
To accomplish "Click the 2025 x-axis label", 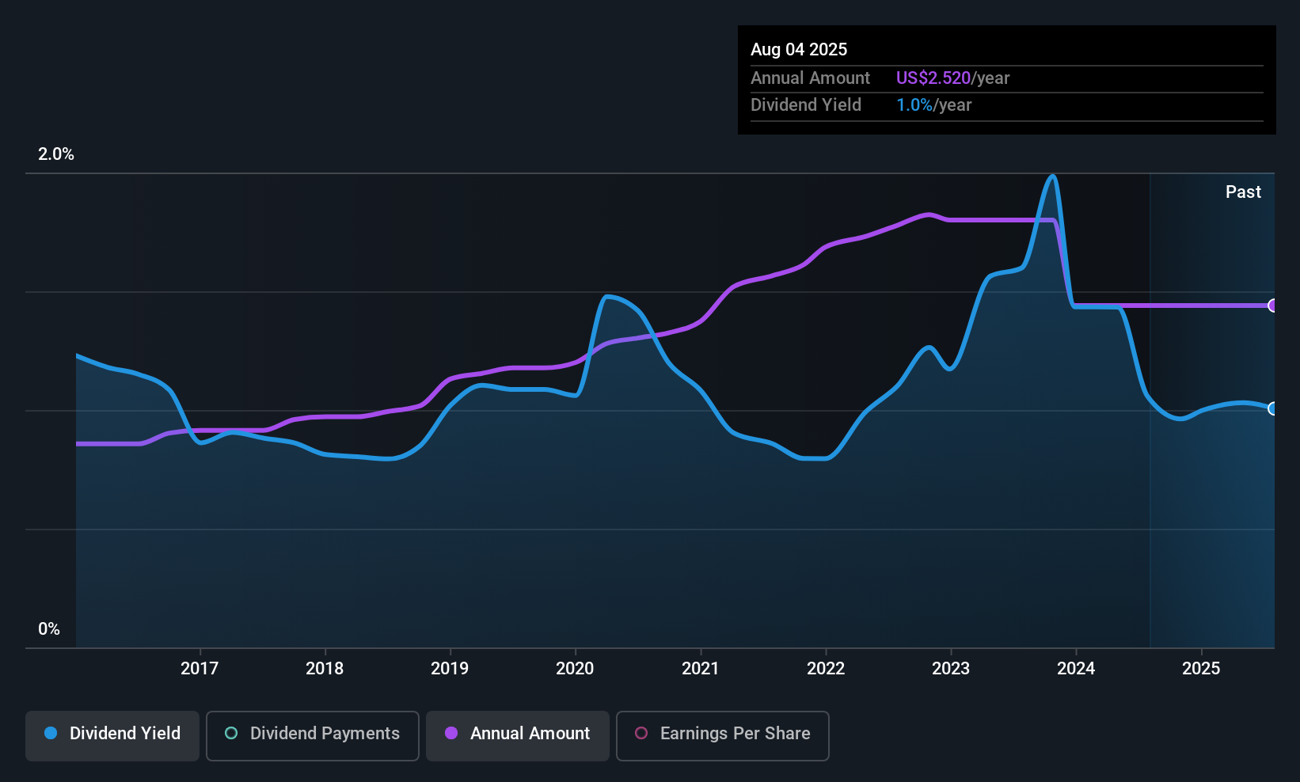I will pyautogui.click(x=1201, y=669).
